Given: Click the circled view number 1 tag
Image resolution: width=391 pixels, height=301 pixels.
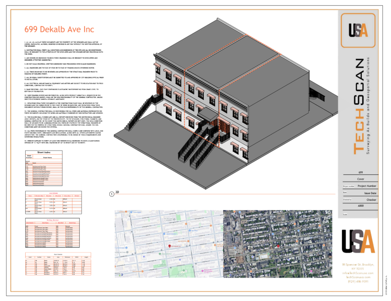Looking at the screenshot, I should coord(111,194).
